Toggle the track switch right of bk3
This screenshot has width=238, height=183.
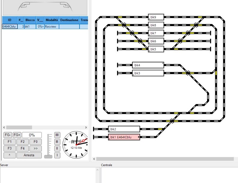[x=188, y=73]
